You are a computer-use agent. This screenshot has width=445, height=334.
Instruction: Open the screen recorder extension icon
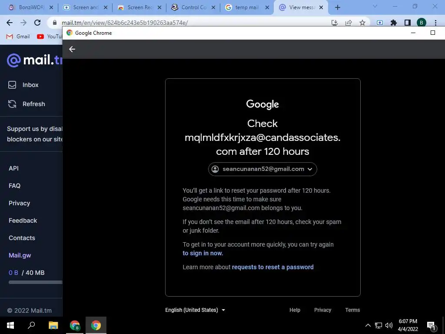(x=380, y=23)
